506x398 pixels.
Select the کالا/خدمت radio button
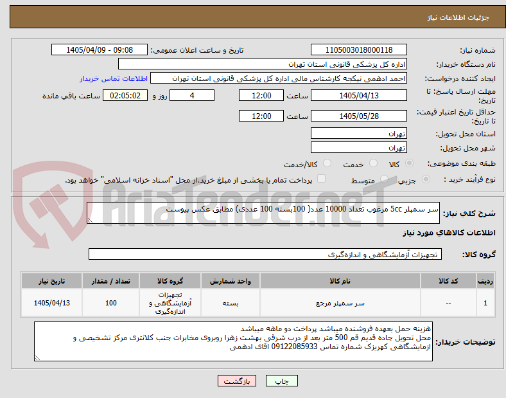point(327,163)
